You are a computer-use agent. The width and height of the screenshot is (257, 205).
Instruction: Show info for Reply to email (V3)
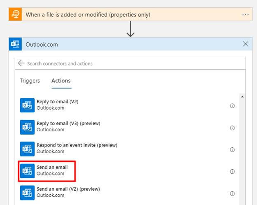coord(232,128)
